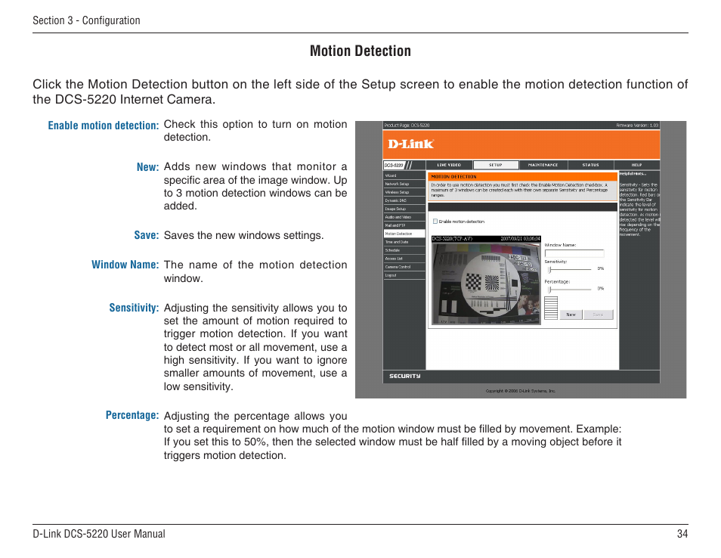Open Network Setup in the sidebar
Viewport: 721px width, 558px height.
[404, 184]
